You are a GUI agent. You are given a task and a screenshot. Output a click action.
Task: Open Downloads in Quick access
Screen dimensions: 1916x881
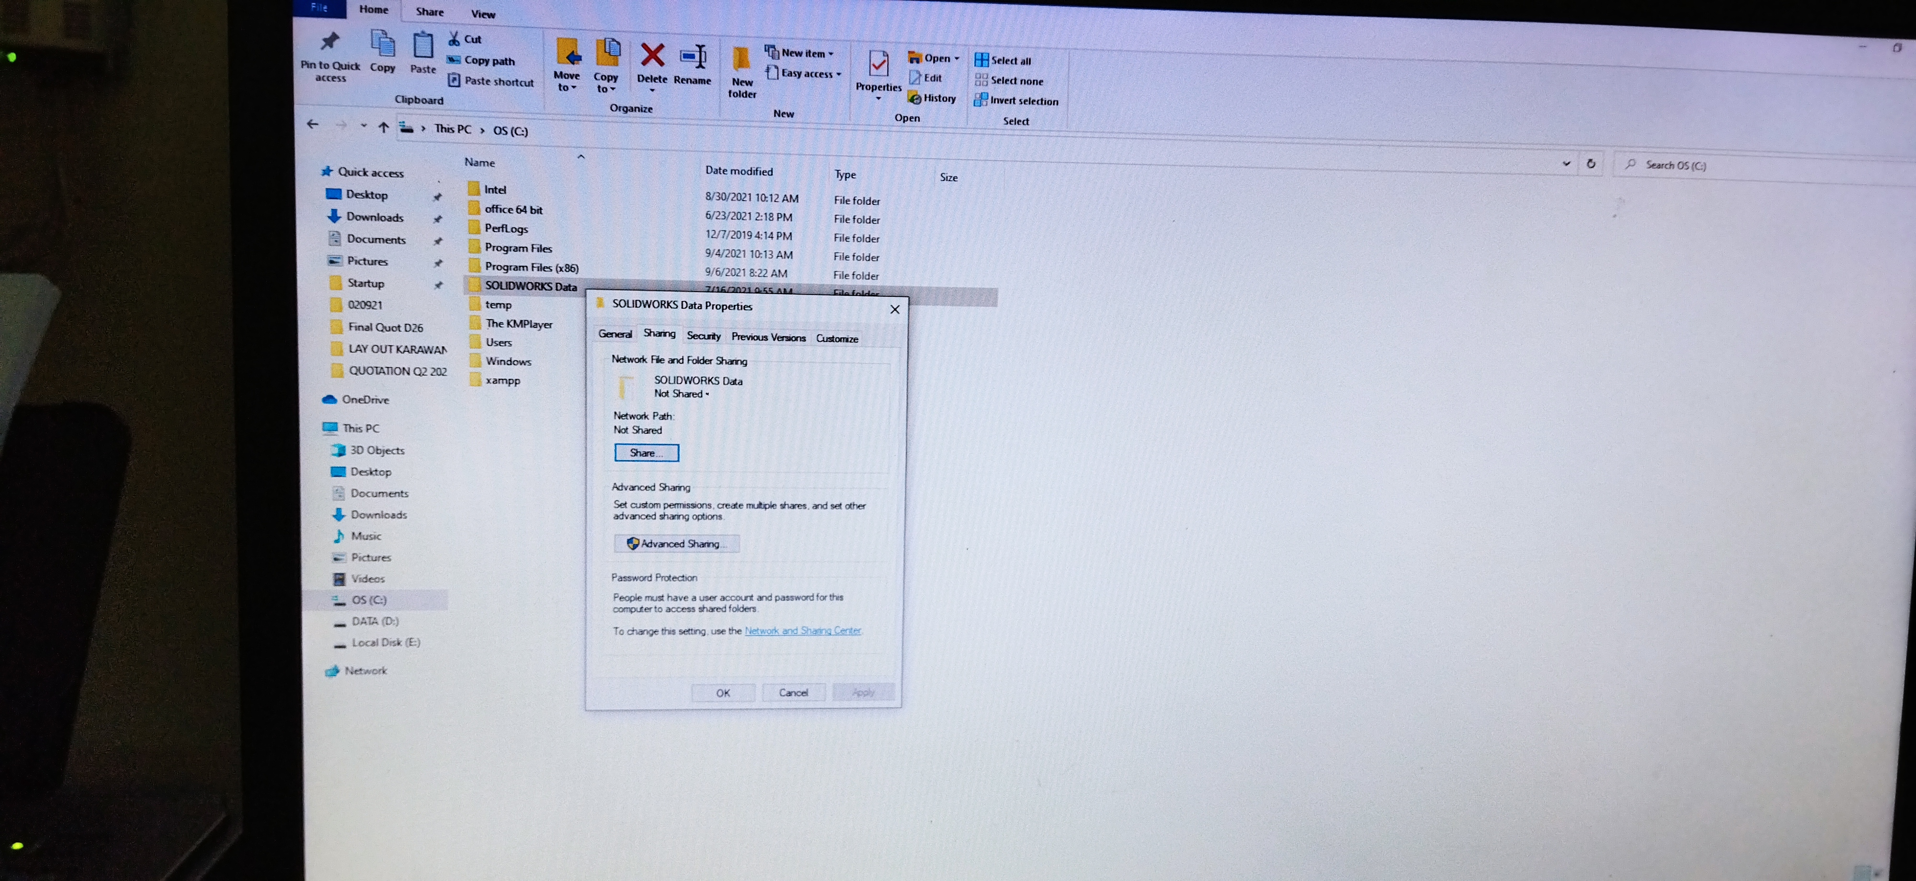tap(366, 217)
